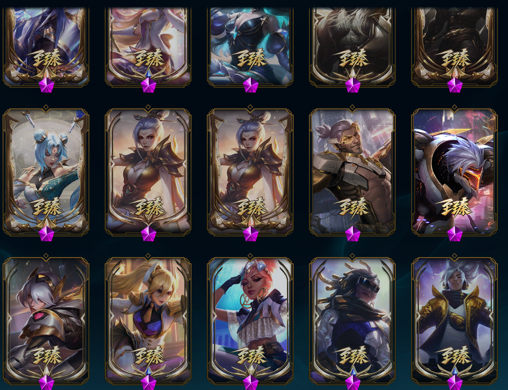Click diamond ornament atop the cyborg card
The height and width of the screenshot is (390, 508).
[454, 107]
